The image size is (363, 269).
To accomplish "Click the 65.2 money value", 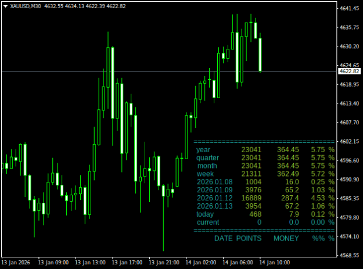I will click(x=292, y=190).
